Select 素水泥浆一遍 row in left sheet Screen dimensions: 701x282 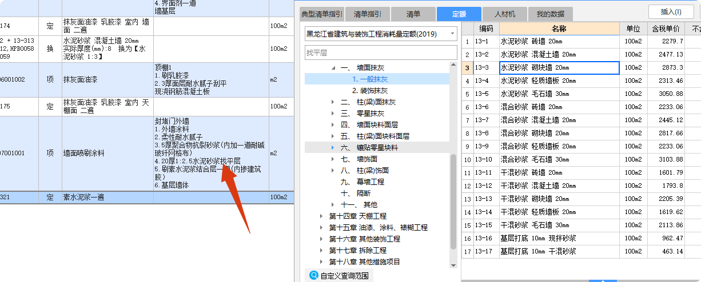[147, 197]
